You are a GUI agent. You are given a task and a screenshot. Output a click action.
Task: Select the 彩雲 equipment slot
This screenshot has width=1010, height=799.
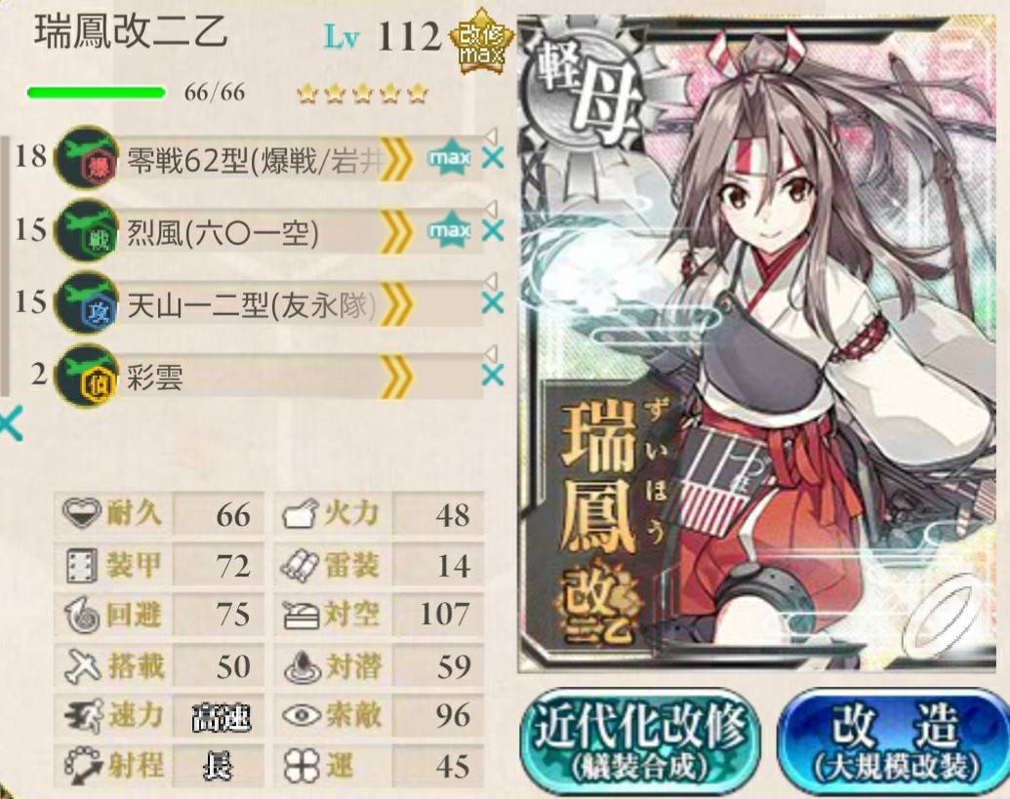coord(269,376)
